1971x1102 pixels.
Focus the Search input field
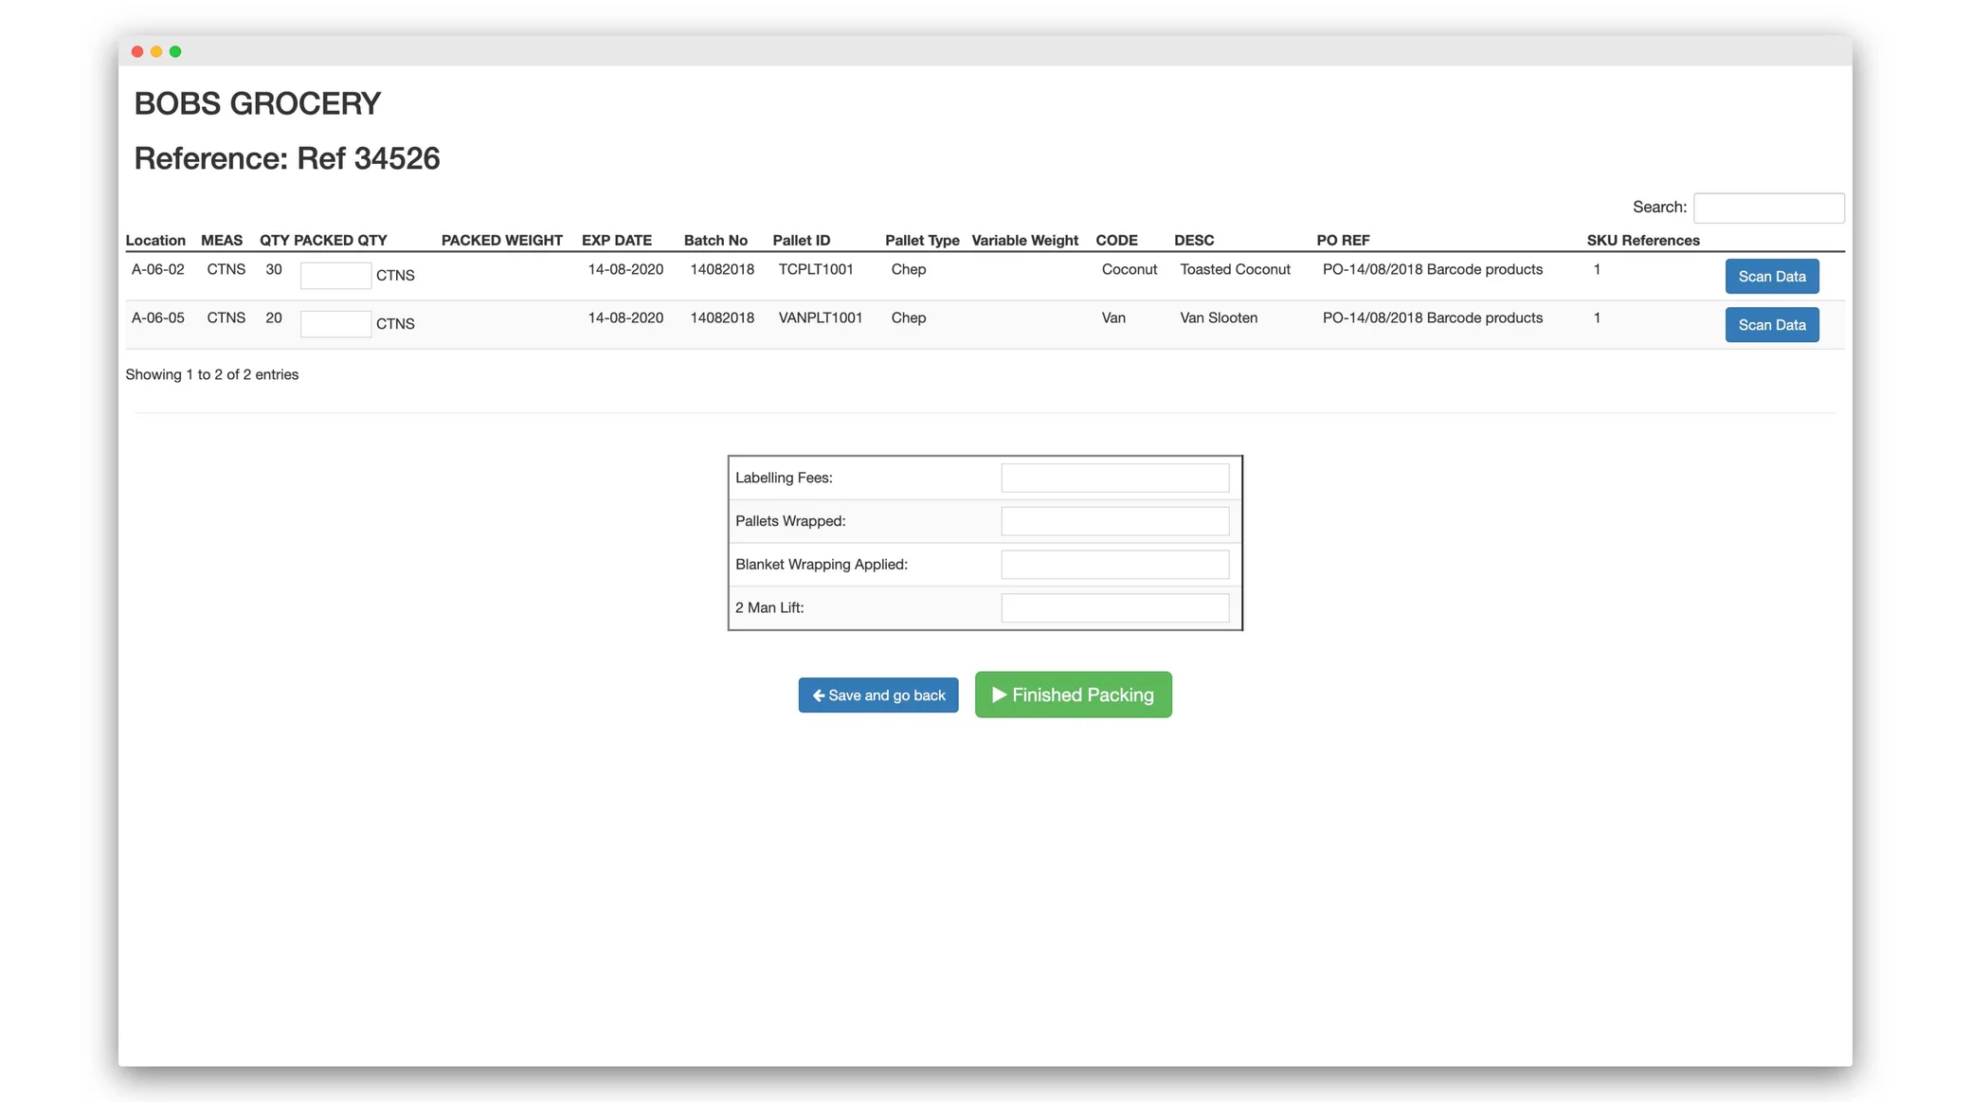(1768, 208)
